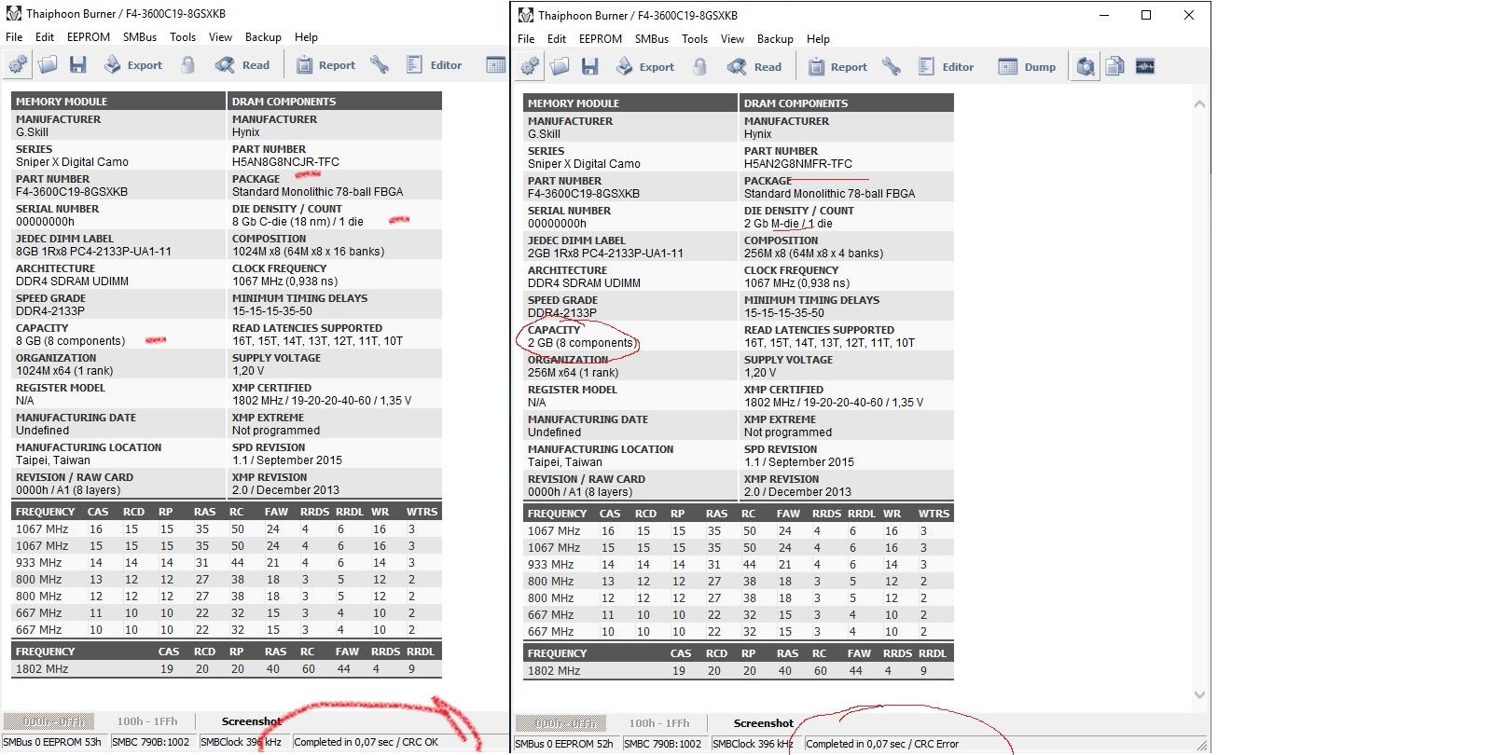Viewport: 1508px width, 755px height.
Task: Click the padlock icon in the left window toolbar
Action: (187, 64)
